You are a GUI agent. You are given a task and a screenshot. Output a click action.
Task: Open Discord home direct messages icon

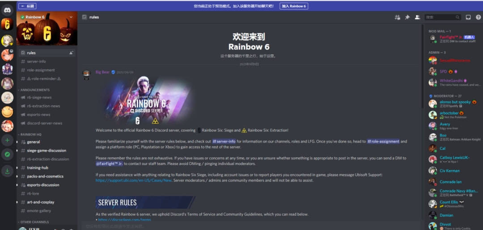(x=7, y=10)
